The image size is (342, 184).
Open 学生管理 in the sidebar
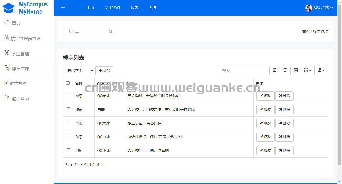pos(20,54)
